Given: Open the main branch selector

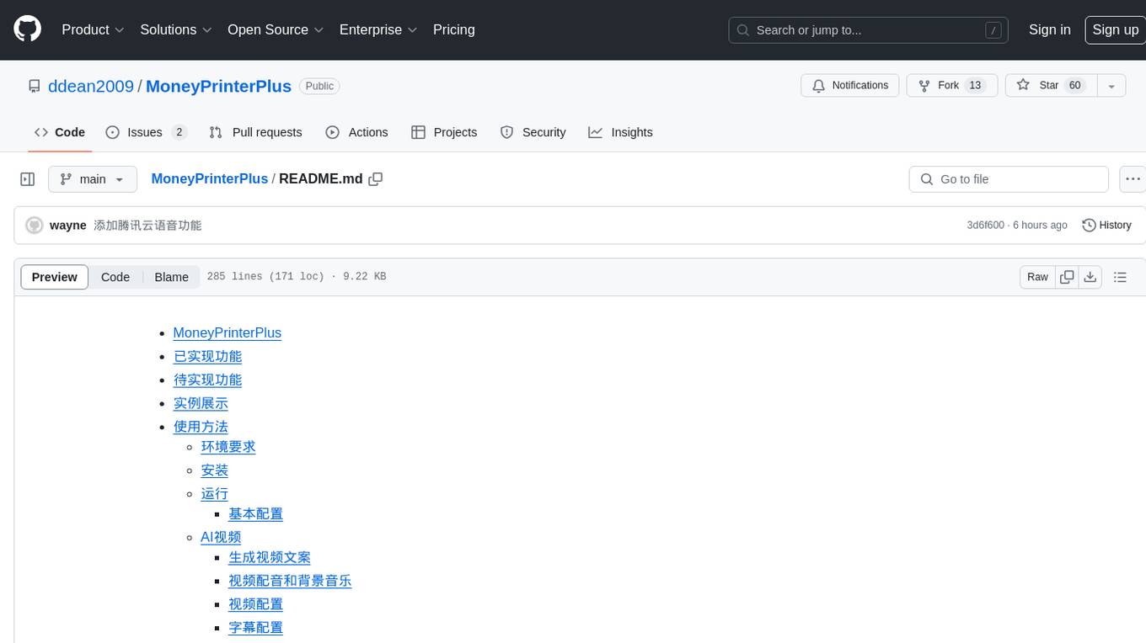Looking at the screenshot, I should 93,179.
